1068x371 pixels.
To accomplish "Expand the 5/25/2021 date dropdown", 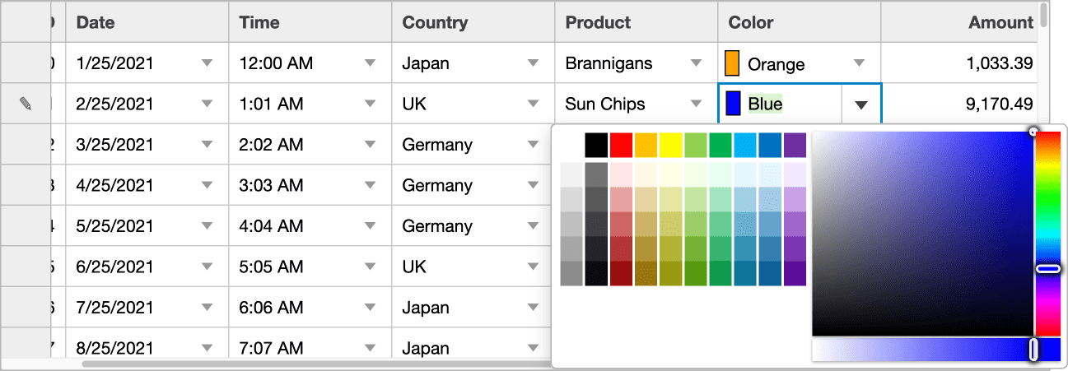I will [x=208, y=226].
